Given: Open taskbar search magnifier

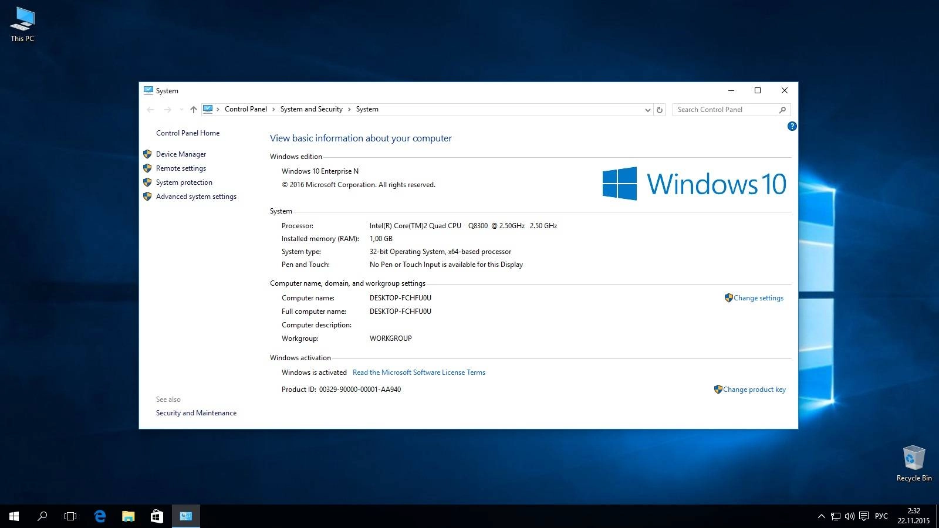Looking at the screenshot, I should click(42, 516).
